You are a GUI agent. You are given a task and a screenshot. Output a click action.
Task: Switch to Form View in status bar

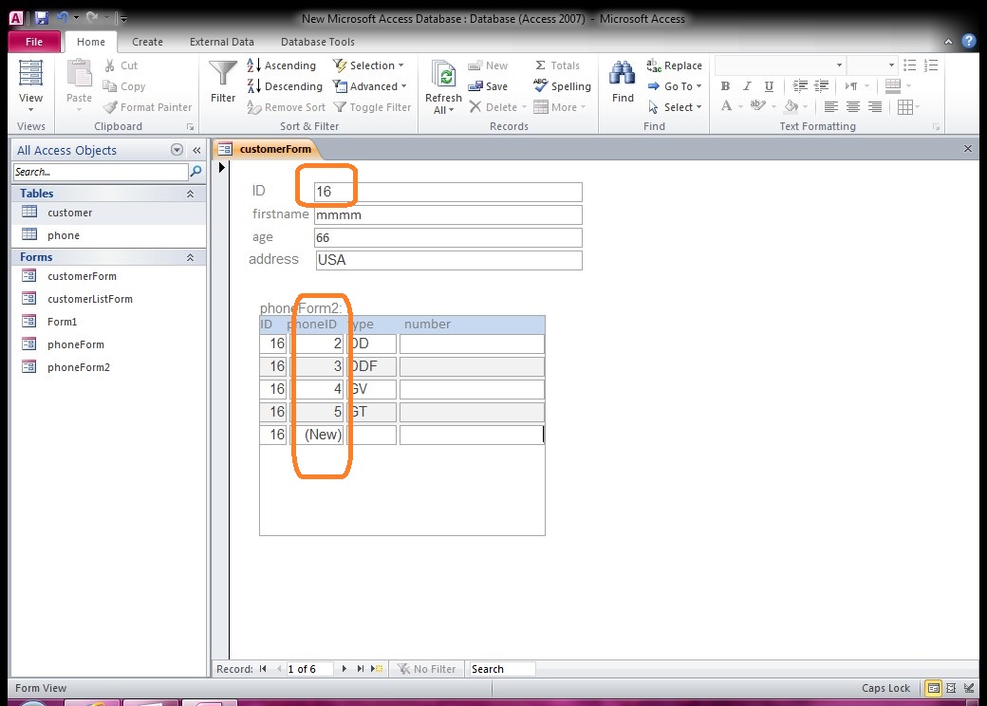934,688
